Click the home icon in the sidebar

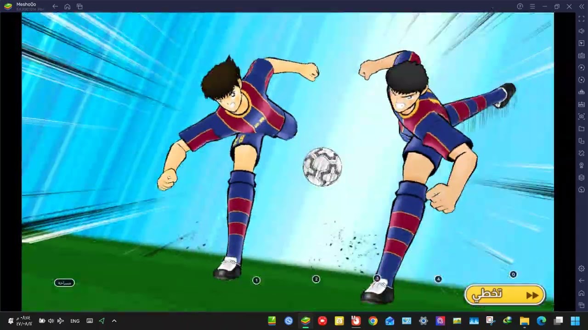(x=582, y=293)
